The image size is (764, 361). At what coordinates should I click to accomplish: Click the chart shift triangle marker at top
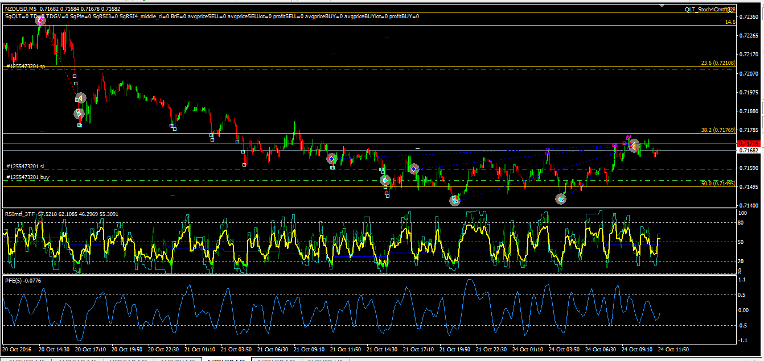tap(662, 6)
